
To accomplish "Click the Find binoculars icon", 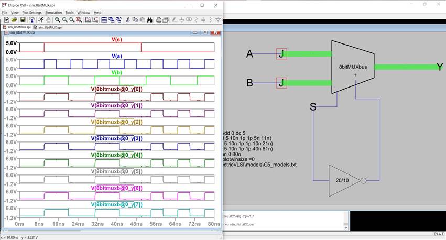I will [x=149, y=19].
